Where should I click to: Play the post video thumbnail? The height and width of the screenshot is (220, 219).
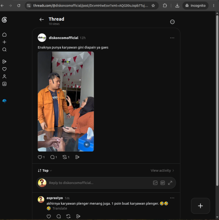66,101
